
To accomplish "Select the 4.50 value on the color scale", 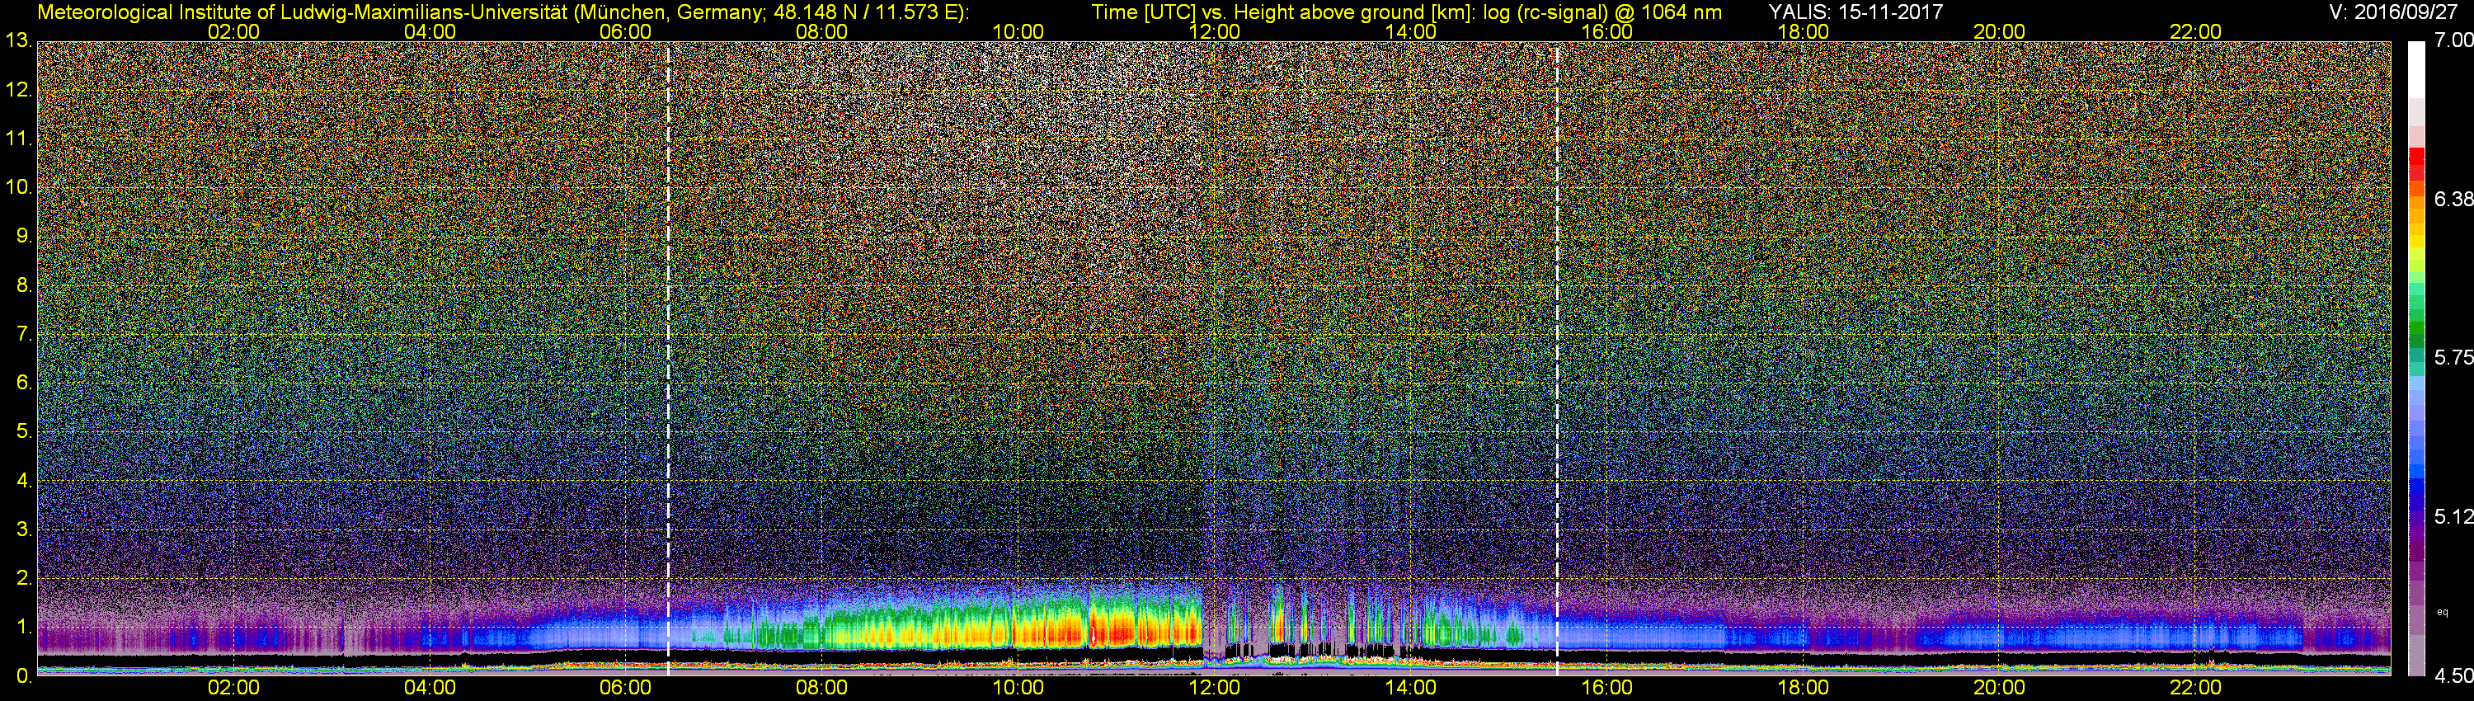I will (x=2453, y=676).
